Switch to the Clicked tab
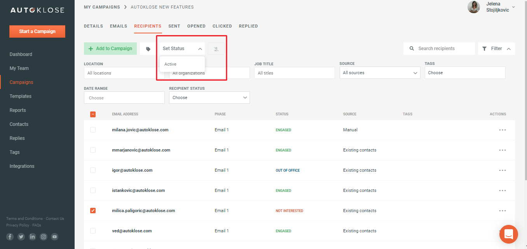The image size is (527, 249). coord(222,26)
